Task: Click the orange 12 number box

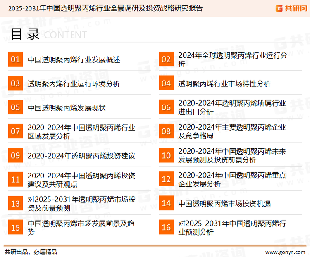Action: [166, 179]
